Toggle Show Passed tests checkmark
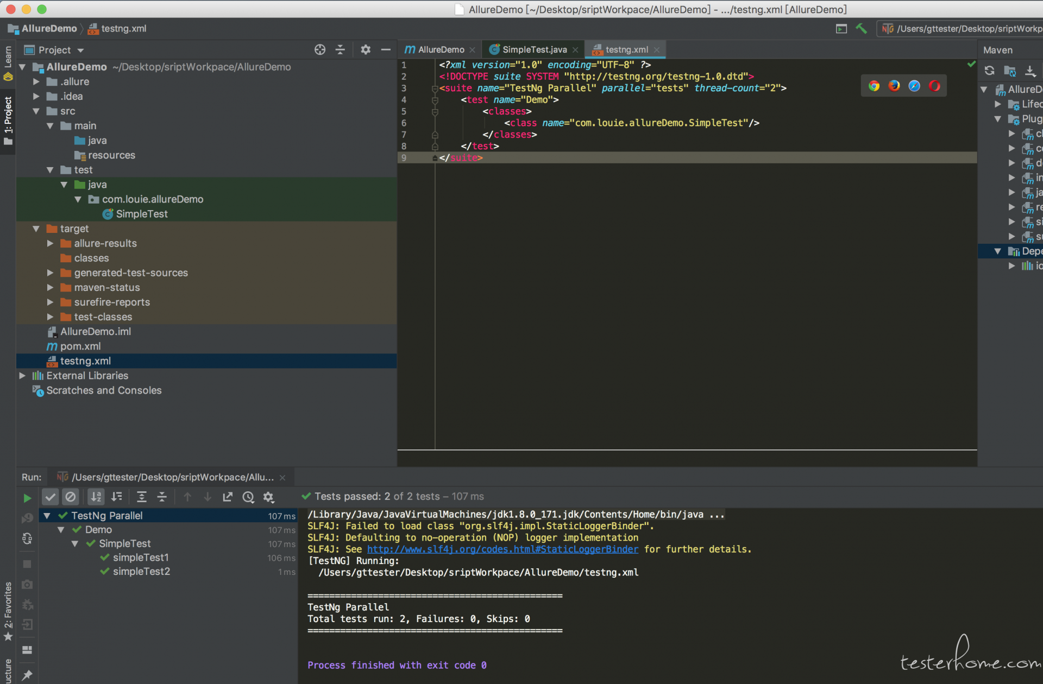 click(x=50, y=497)
